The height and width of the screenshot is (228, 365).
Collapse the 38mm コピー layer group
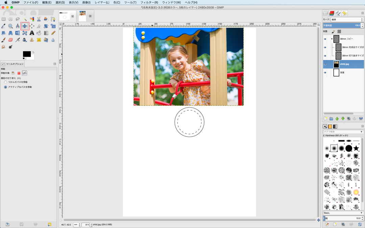[x=332, y=39]
